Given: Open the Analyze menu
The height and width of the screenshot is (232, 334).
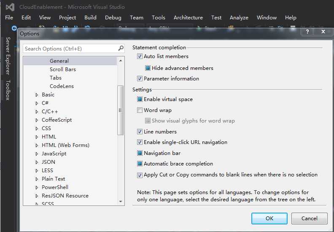Looking at the screenshot, I should click(239, 17).
